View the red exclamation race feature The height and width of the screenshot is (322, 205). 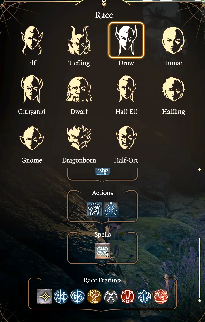tap(128, 296)
